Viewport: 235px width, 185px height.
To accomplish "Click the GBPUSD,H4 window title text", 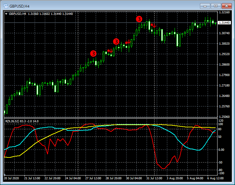I will (x=19, y=6).
